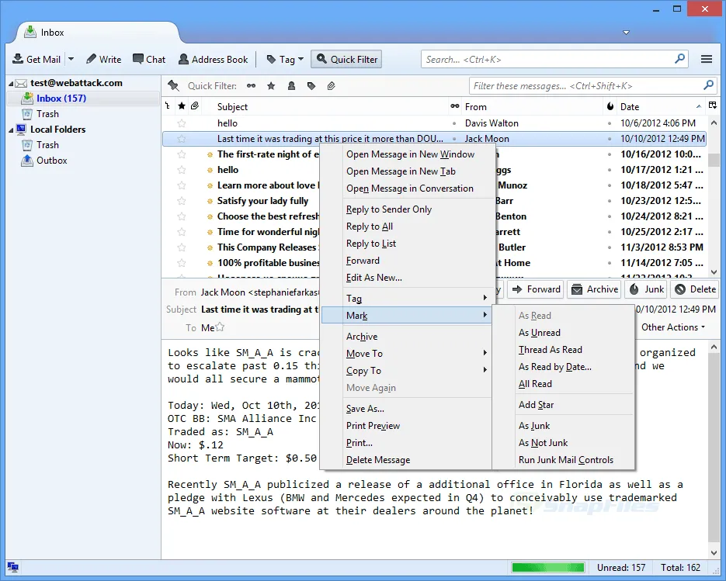Sort by the star column header
Screen dimensions: 726x581
[182, 106]
